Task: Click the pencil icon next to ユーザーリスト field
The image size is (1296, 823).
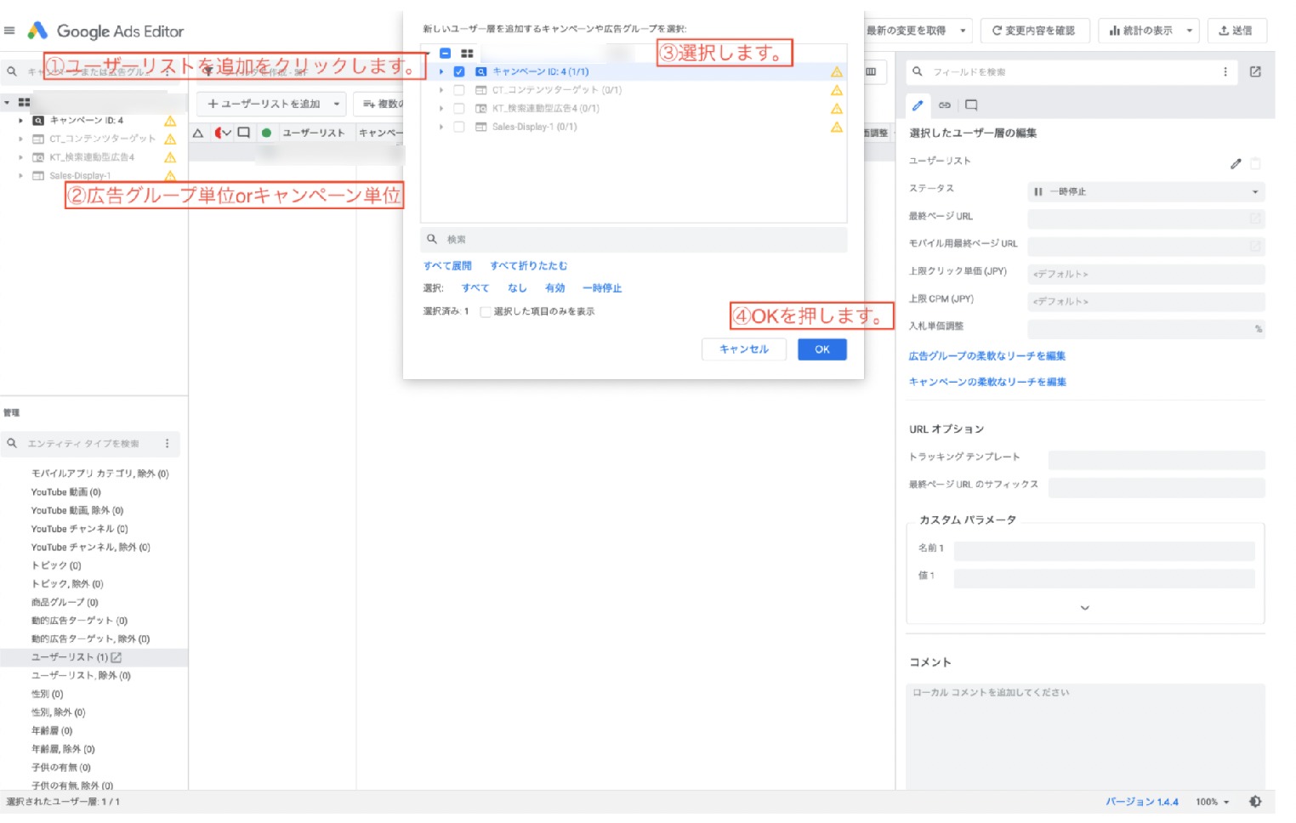Action: point(1236,163)
